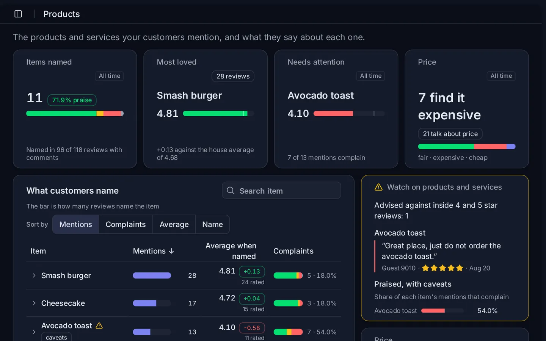Click the 7 of 13 mentions complain text
Image resolution: width=546 pixels, height=341 pixels.
point(326,158)
